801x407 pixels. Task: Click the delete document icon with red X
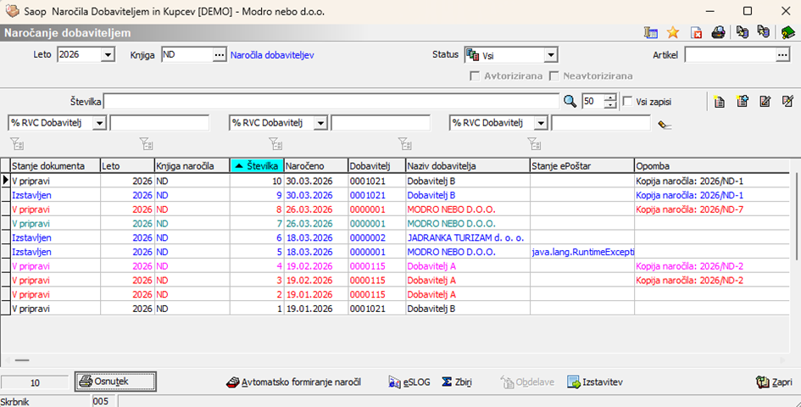(696, 33)
